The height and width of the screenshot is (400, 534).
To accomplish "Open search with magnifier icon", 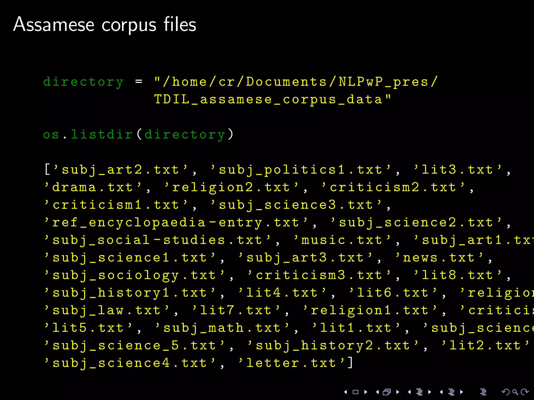I will (x=515, y=392).
